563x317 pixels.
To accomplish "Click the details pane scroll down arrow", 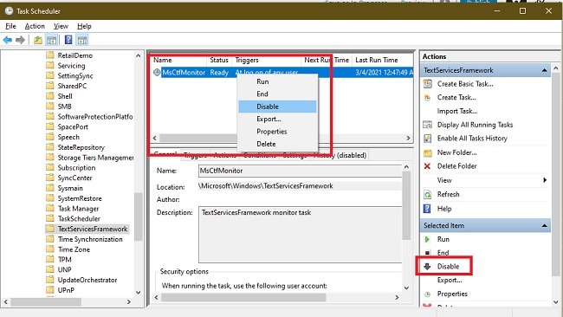I will (x=406, y=288).
